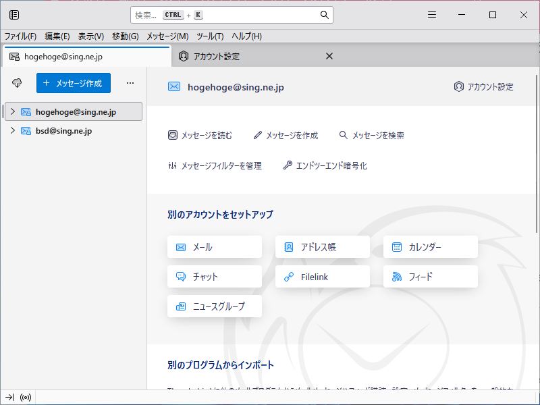Set up Filelink

point(323,277)
